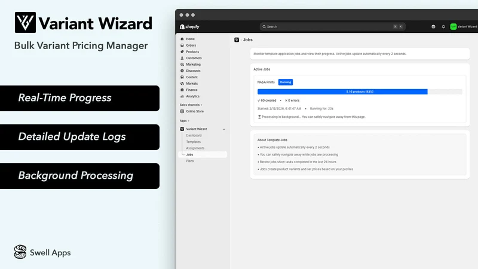Open Variant Wizard app in the sidebar
Viewport: 478px width, 269px height.
[x=197, y=129]
